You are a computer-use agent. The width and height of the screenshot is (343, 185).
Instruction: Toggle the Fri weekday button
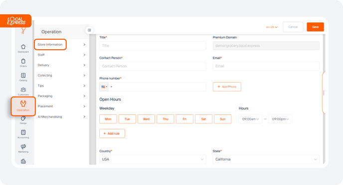184,119
